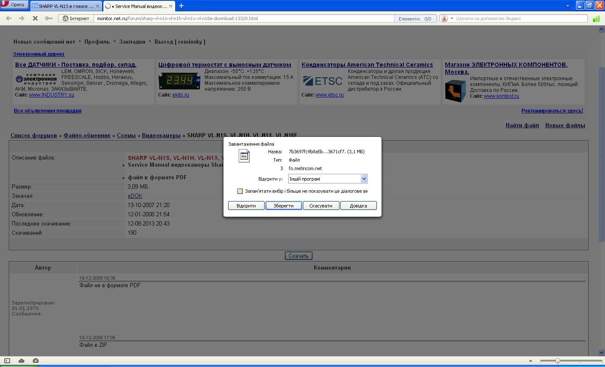Expand the 'Відкрити у' program dropdown
Screen dimensions: 605x367
pyautogui.click(x=364, y=179)
